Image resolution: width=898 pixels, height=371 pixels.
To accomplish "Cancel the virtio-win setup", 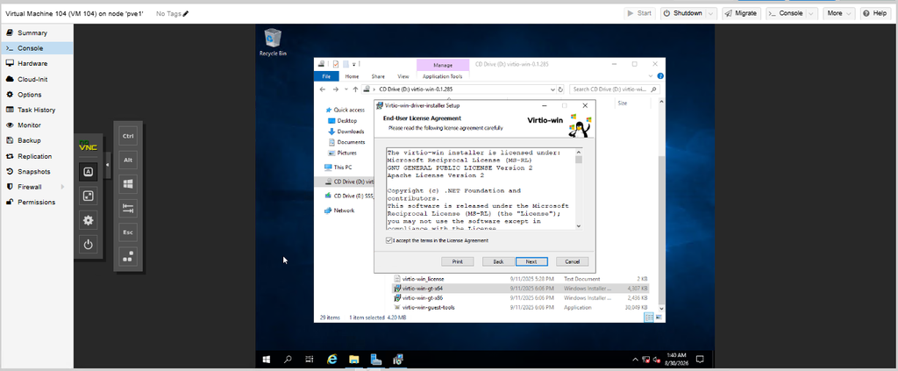I will pos(572,261).
